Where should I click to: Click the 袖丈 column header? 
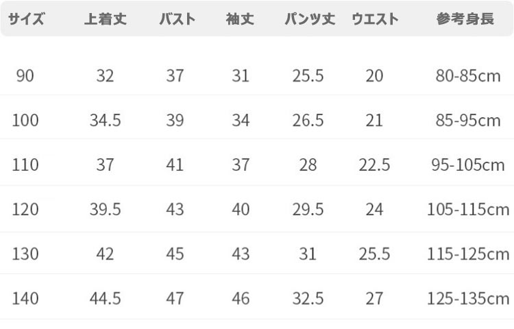(240, 19)
